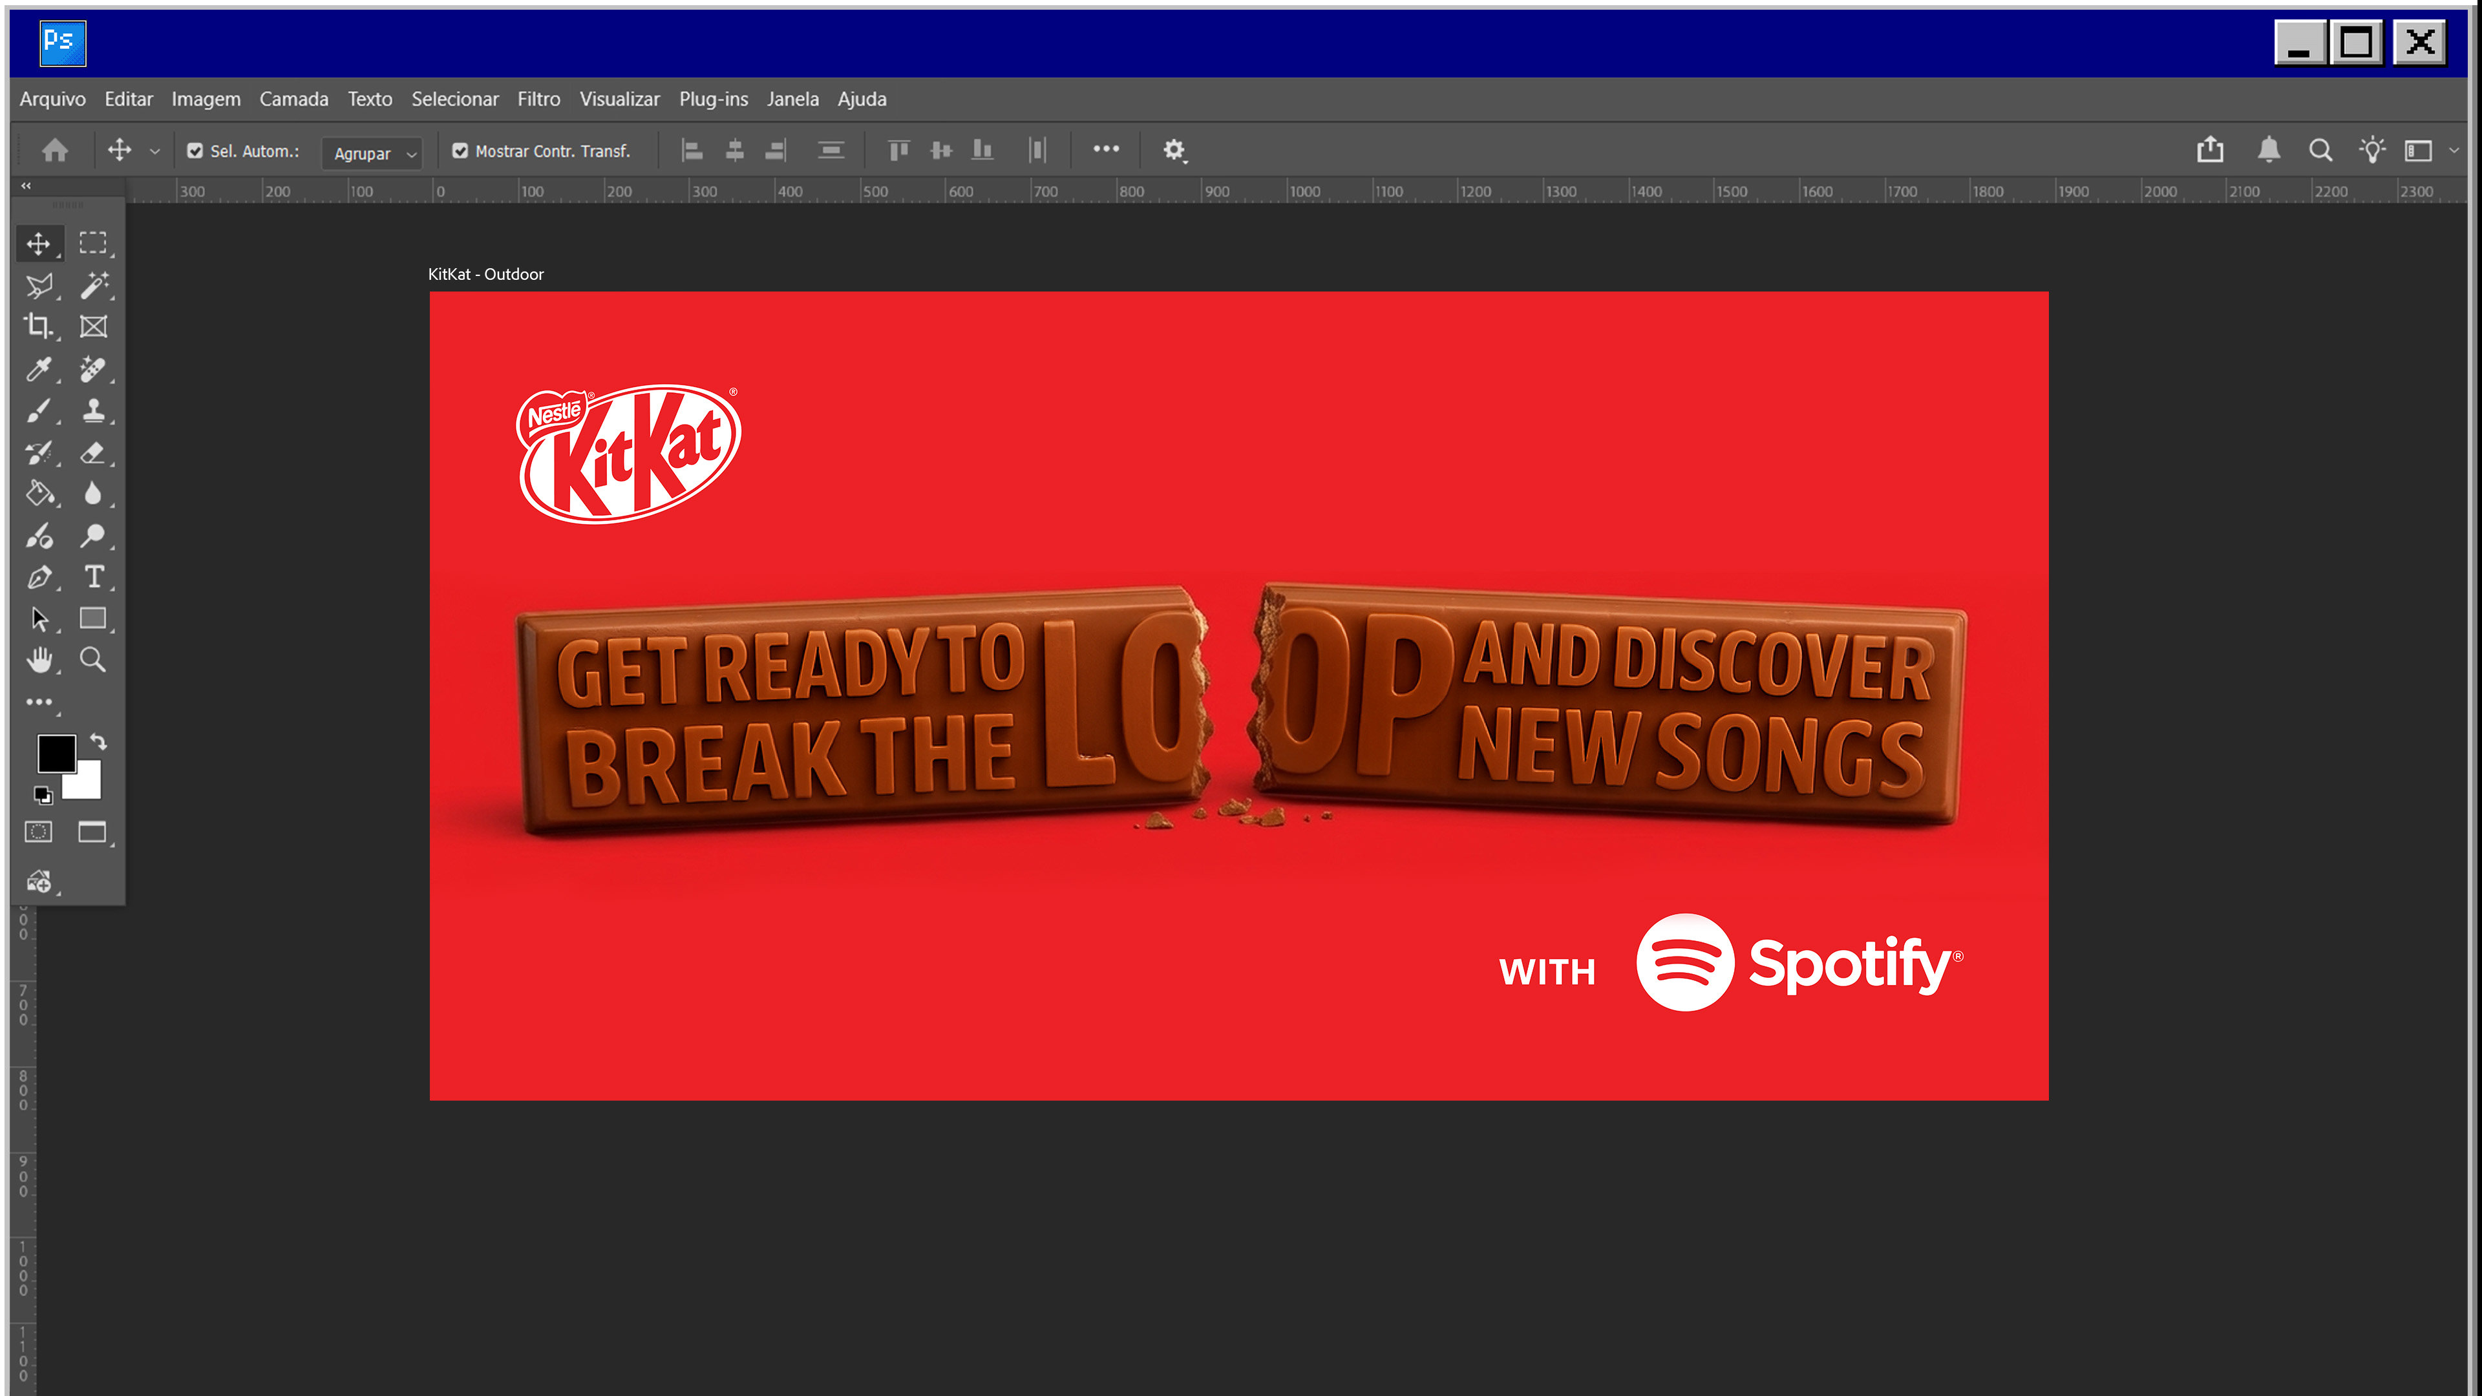
Task: Select the Horizontal Type tool
Action: coord(94,577)
